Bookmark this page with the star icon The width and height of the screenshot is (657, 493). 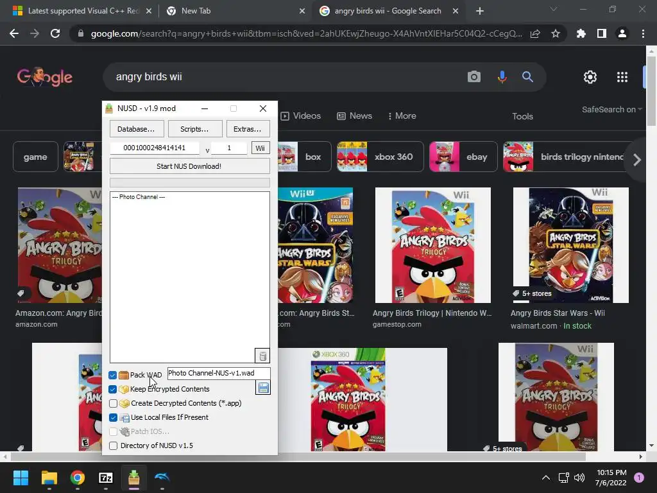[556, 33]
